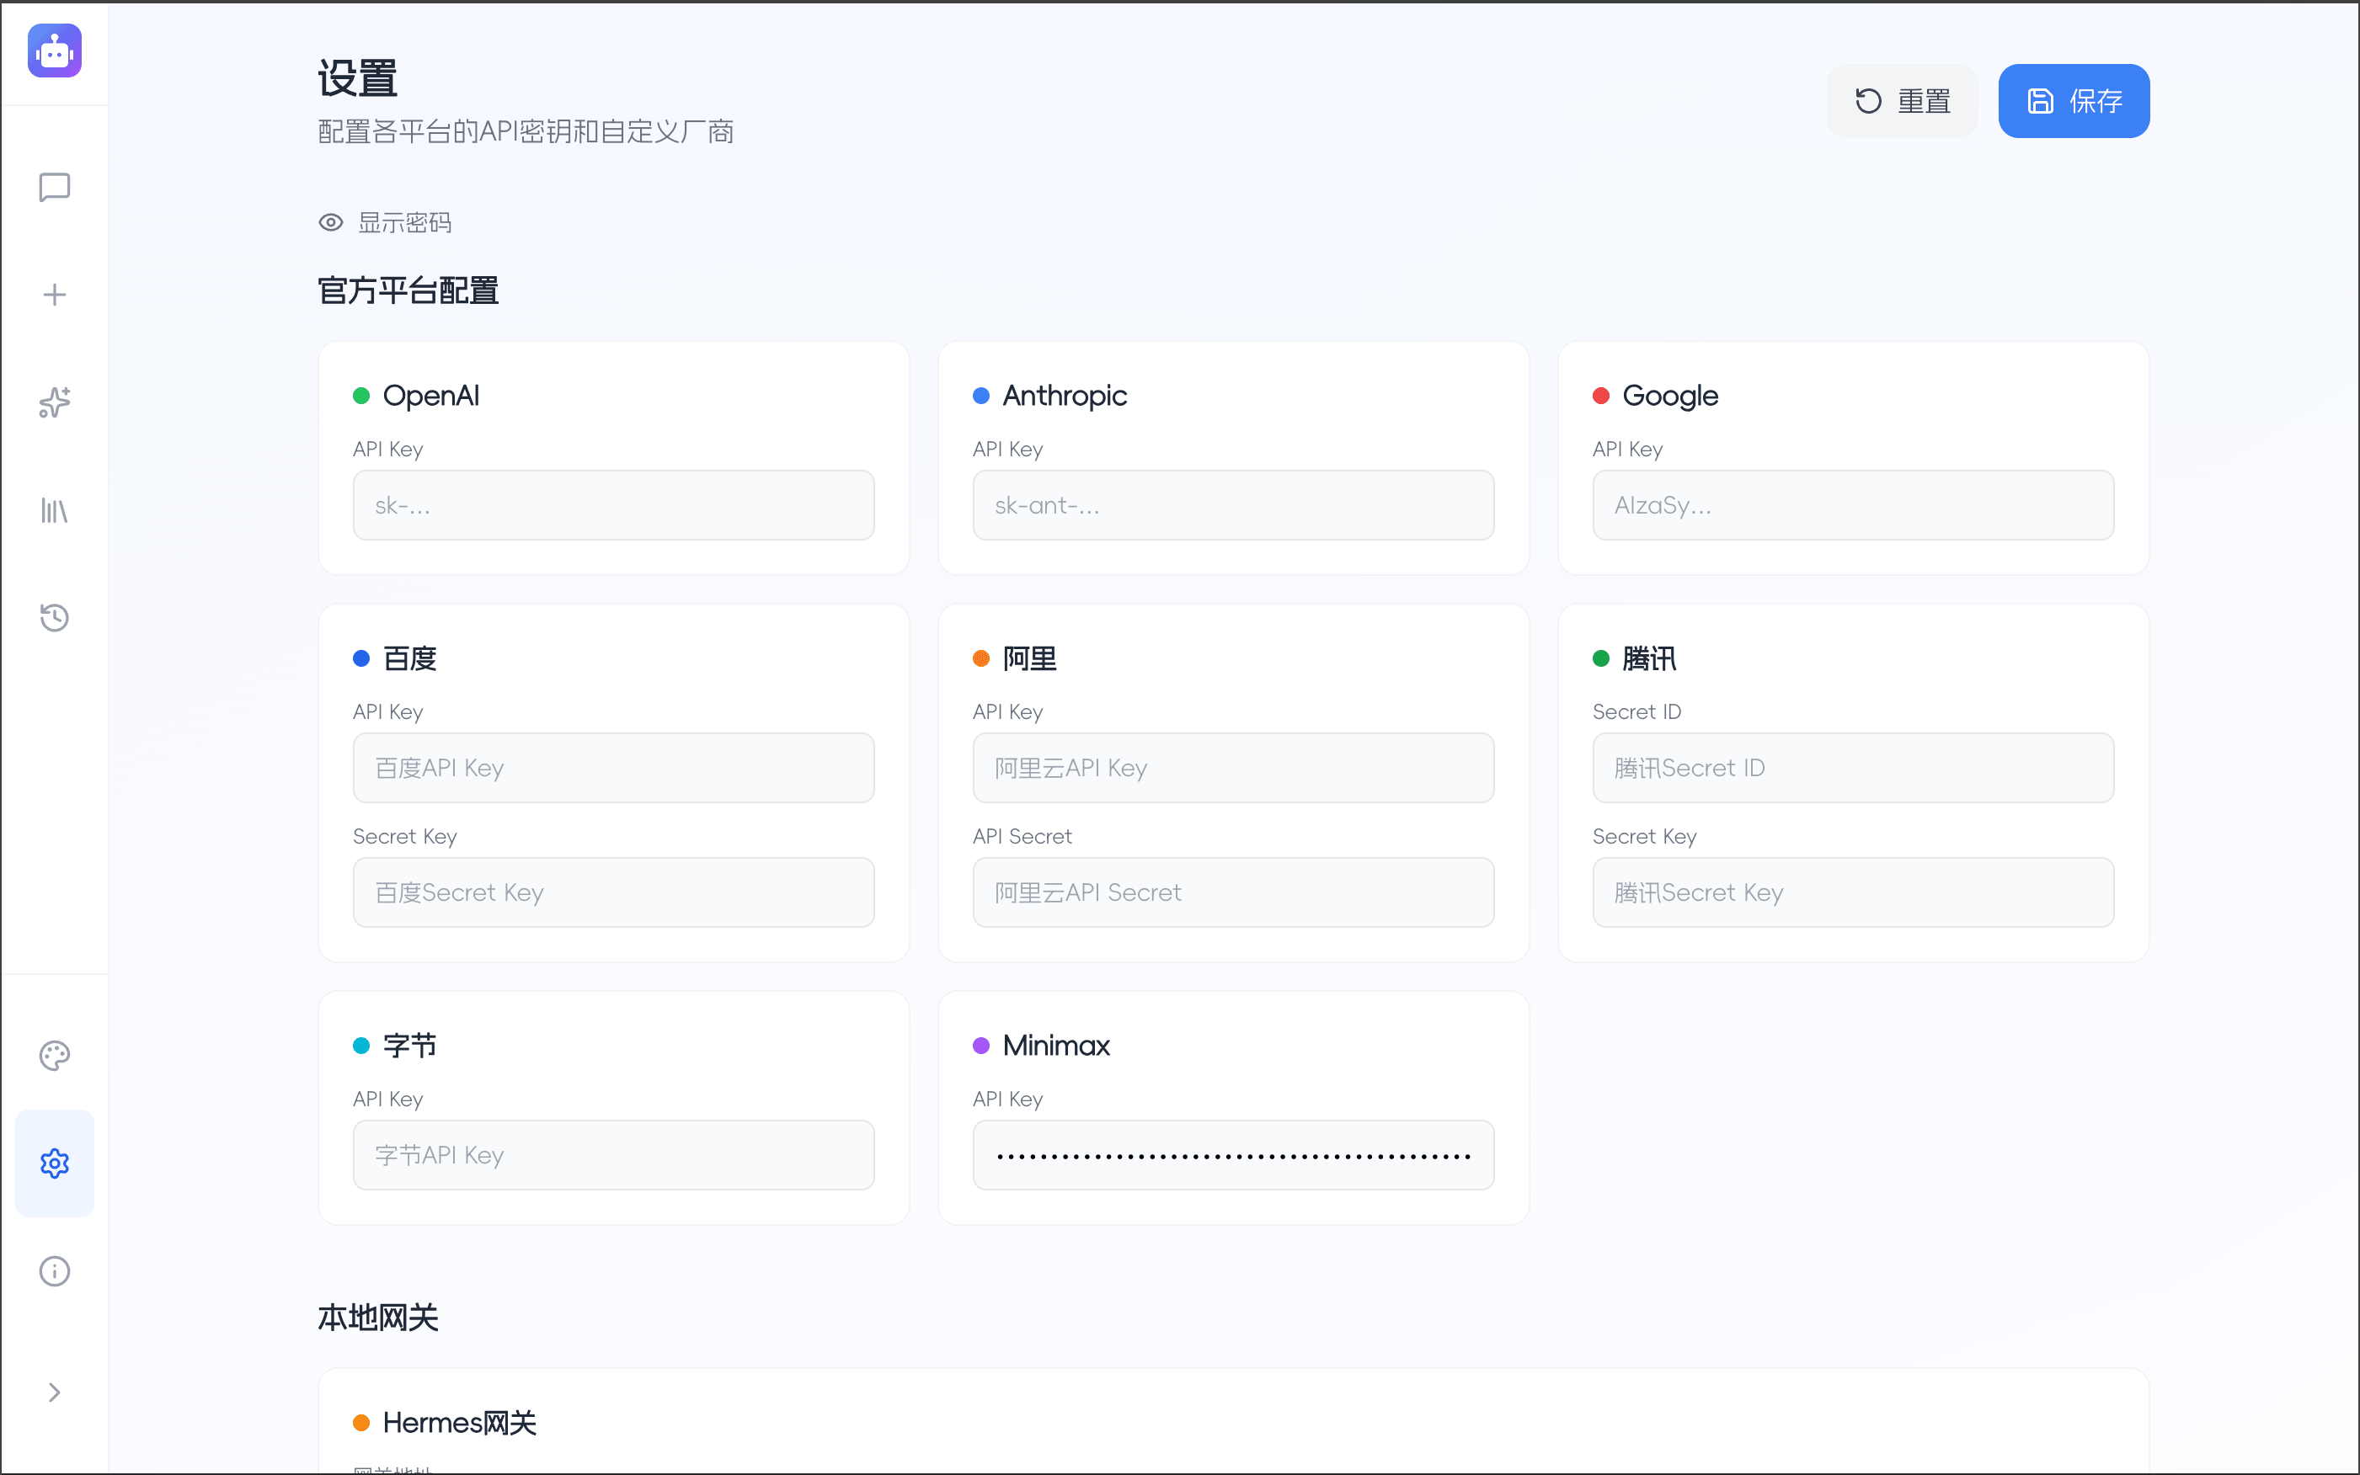Click the purple dot beside Minimax

(x=981, y=1046)
